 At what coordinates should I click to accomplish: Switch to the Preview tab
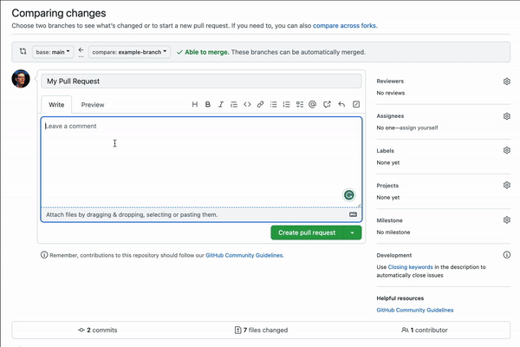coord(93,105)
